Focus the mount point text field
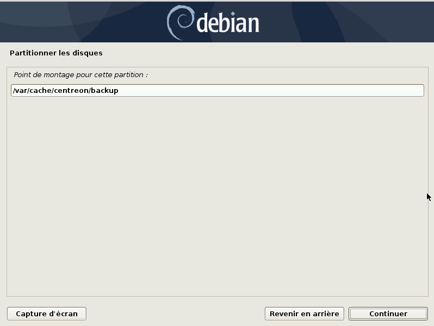 tap(218, 90)
